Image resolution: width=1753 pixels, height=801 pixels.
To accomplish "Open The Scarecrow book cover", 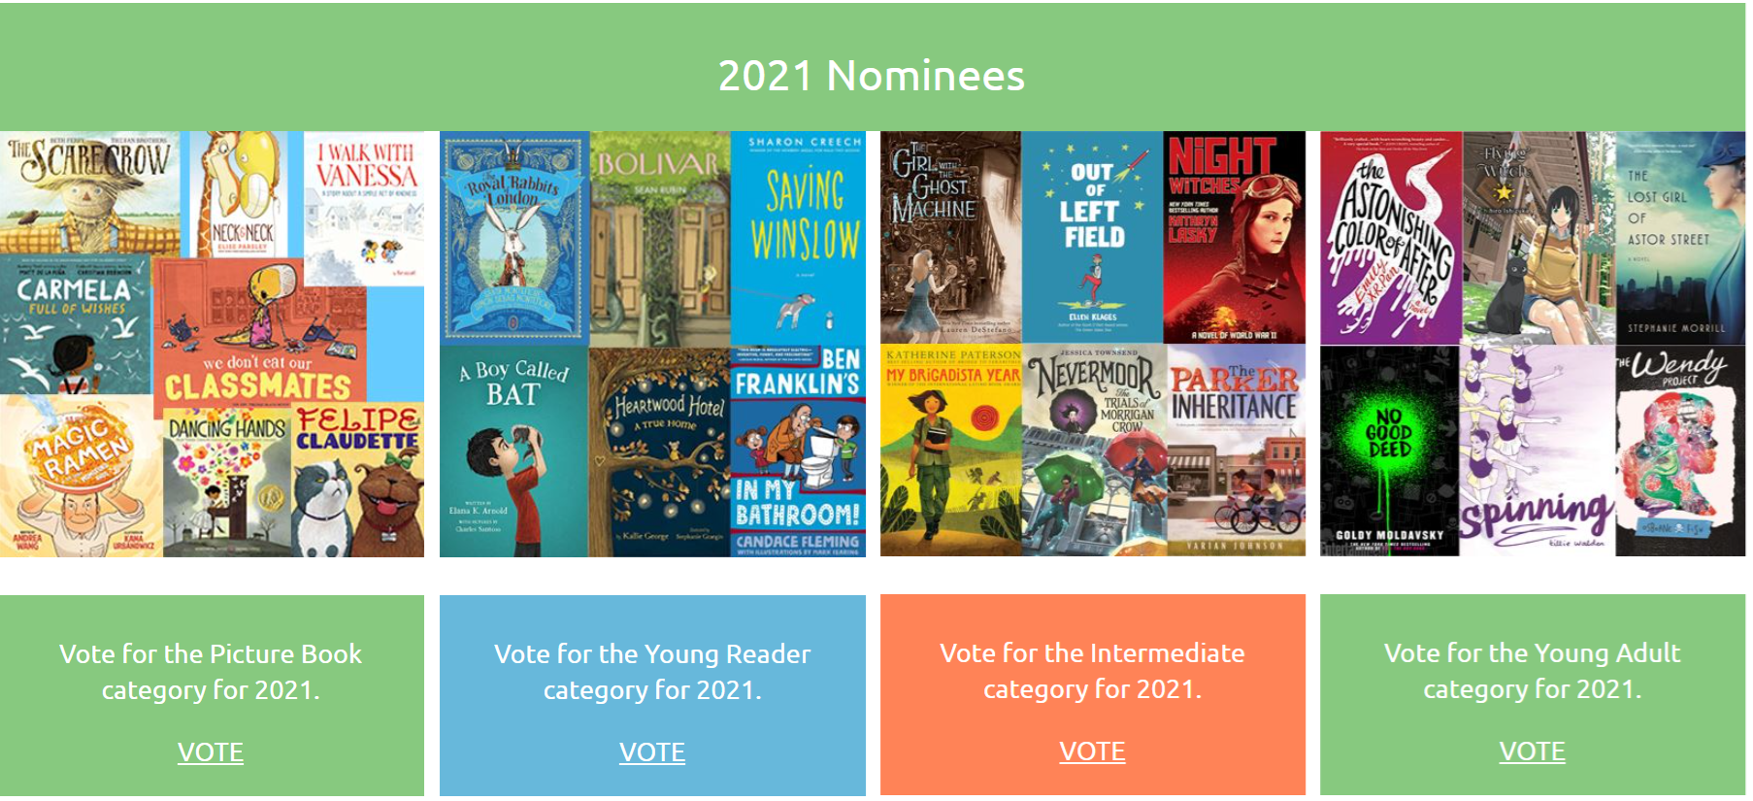I will [89, 192].
